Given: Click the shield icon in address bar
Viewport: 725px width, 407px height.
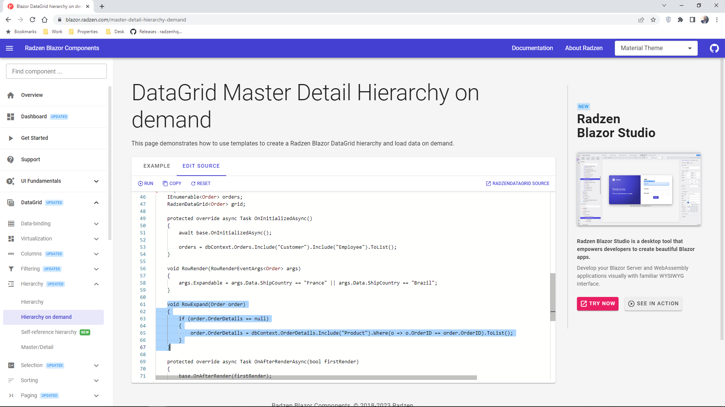Looking at the screenshot, I should (x=668, y=20).
